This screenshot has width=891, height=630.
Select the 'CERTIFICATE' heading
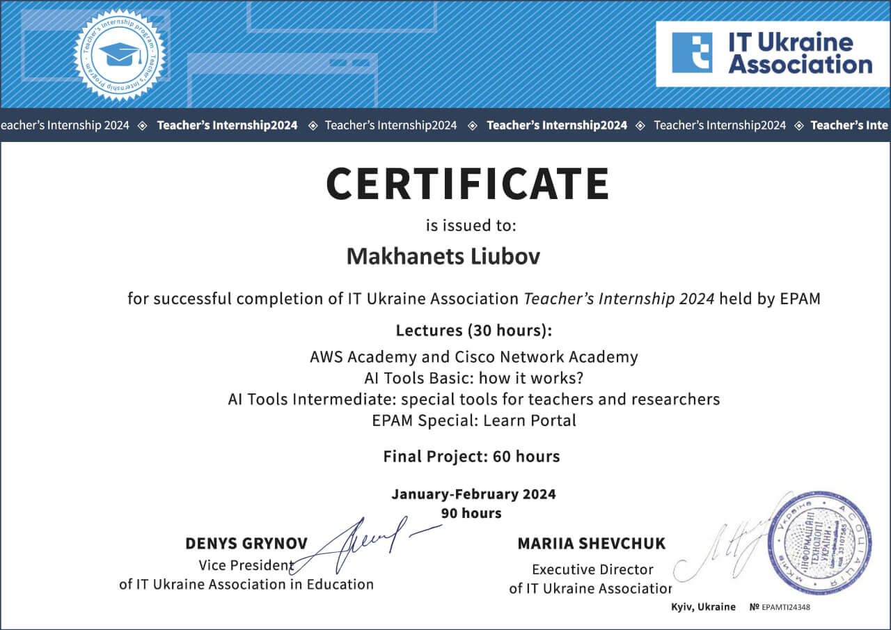pos(467,184)
